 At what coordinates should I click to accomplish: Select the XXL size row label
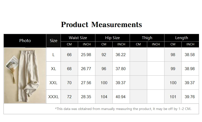tap(53, 83)
